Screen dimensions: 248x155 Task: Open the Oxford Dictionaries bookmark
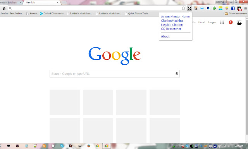pyautogui.click(x=52, y=14)
